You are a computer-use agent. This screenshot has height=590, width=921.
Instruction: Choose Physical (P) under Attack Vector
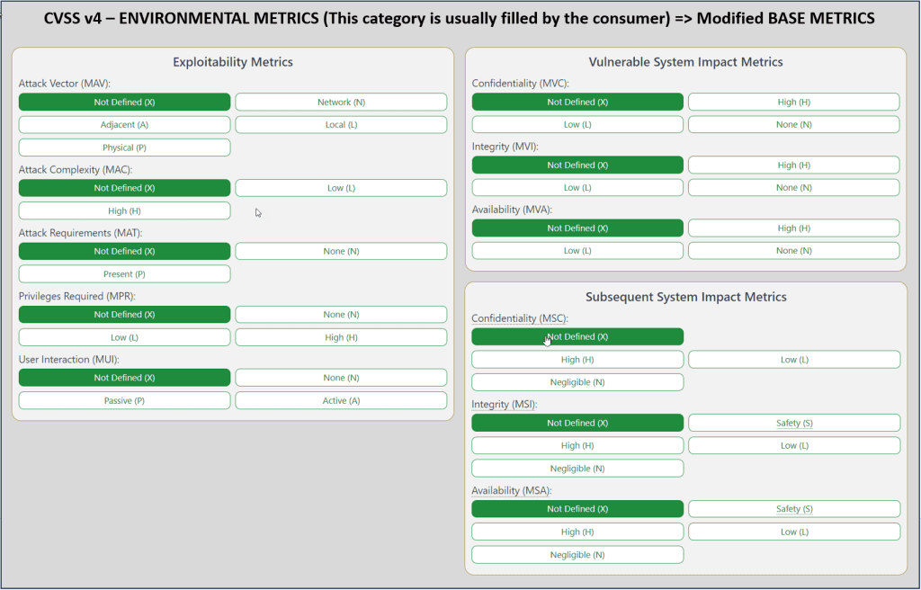124,147
